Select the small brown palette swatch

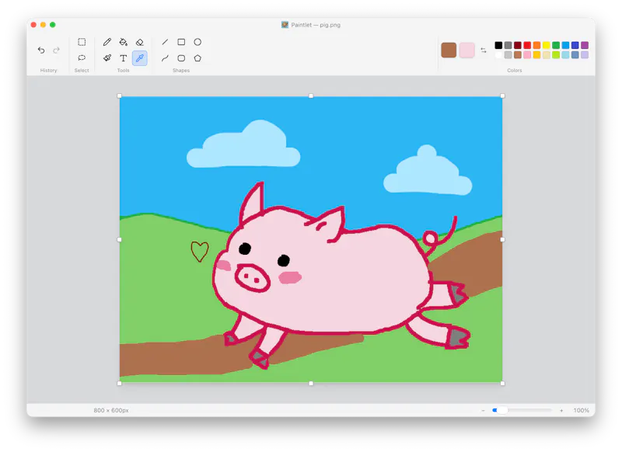coord(518,54)
